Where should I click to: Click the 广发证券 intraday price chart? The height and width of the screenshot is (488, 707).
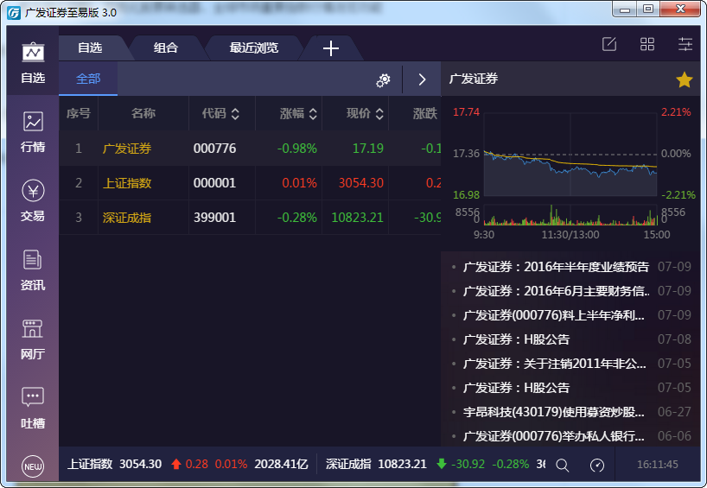pos(570,155)
